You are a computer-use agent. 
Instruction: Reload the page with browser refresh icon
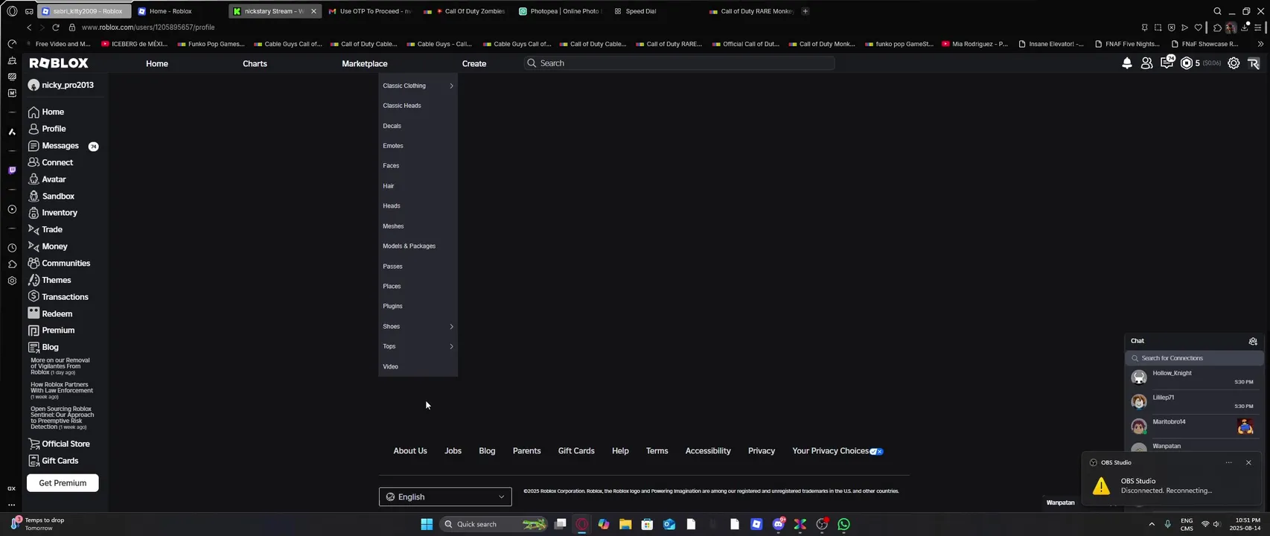[56, 28]
